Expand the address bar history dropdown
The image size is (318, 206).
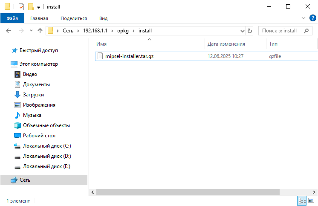[243, 31]
